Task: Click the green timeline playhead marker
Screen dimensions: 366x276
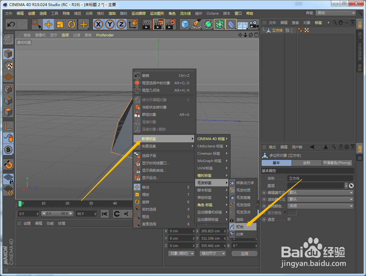Action: tap(20, 204)
